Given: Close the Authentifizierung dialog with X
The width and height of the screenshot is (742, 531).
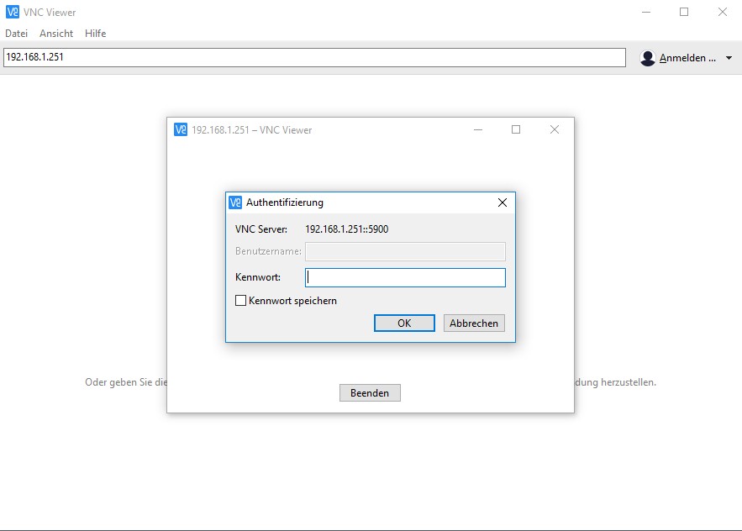Looking at the screenshot, I should tap(503, 202).
